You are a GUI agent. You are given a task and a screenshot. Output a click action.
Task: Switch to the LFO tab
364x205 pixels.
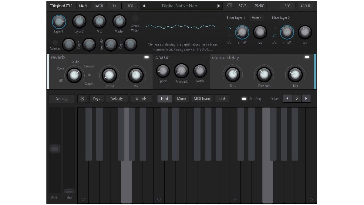click(x=130, y=6)
